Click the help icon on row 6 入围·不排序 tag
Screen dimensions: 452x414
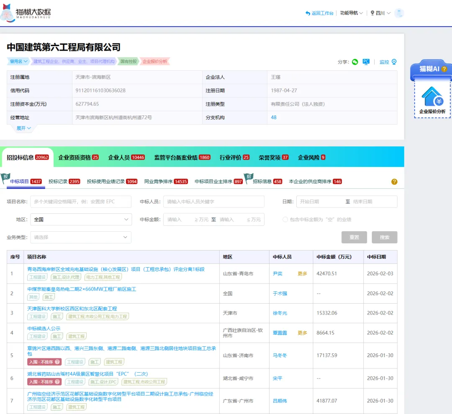tap(57, 382)
